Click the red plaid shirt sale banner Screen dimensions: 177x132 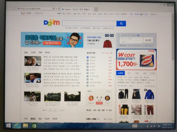point(100,40)
